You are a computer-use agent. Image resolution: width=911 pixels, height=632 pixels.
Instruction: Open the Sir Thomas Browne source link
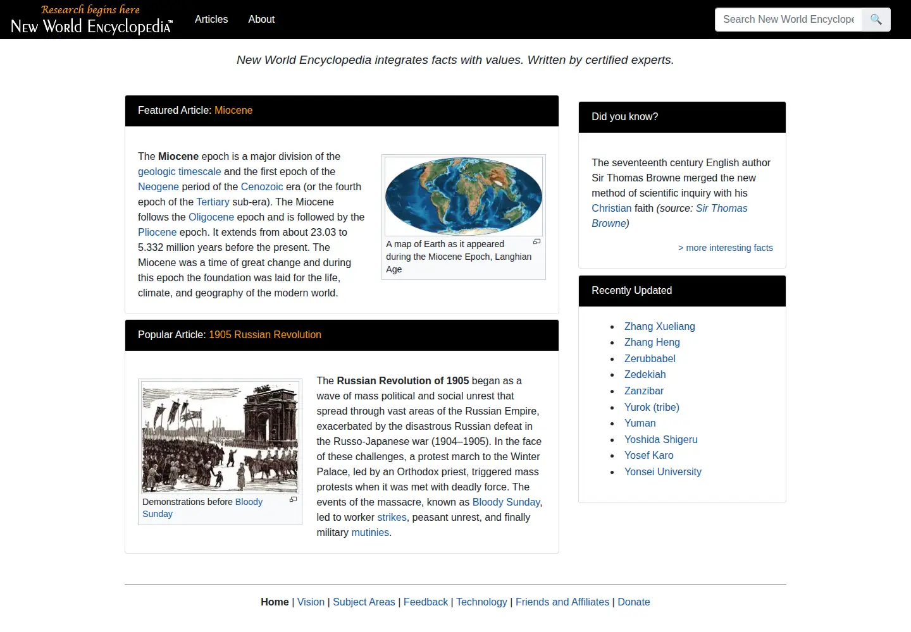coord(669,216)
